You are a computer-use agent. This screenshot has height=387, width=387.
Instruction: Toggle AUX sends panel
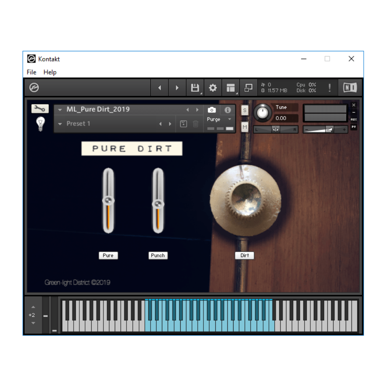click(354, 119)
